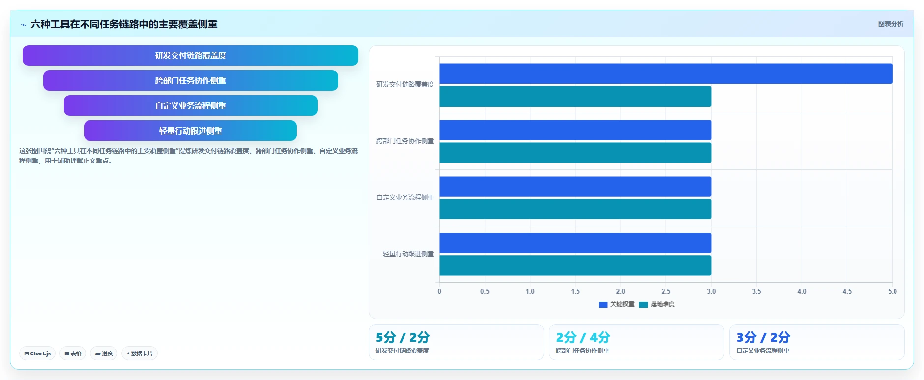Click the 2分 / 4分 data card value
924x380 pixels.
(x=583, y=338)
